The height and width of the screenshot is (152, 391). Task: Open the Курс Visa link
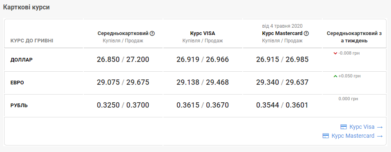pos(362,127)
